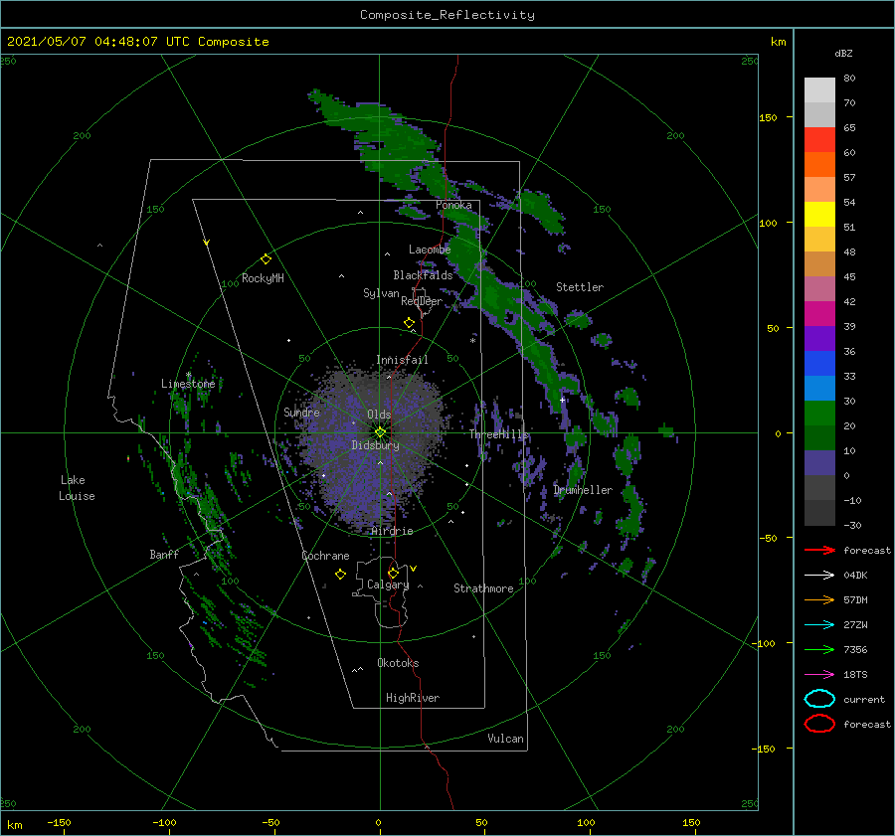Click the green 7356 arrow icon
Screen dimensions: 895x836
pos(819,649)
